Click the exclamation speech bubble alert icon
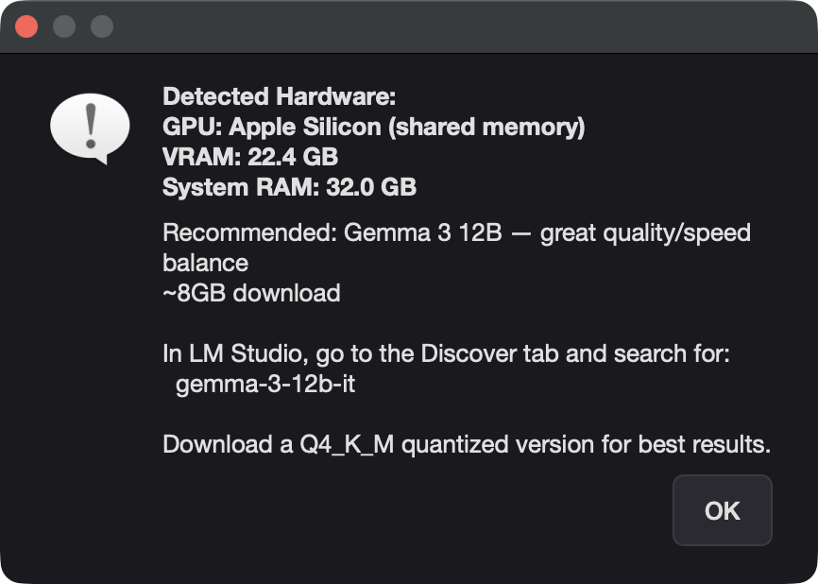The height and width of the screenshot is (584, 818). click(90, 129)
